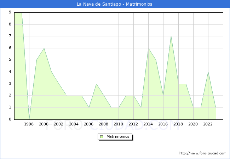
Task: Click the 2020 x-axis label
Action: pos(193,124)
